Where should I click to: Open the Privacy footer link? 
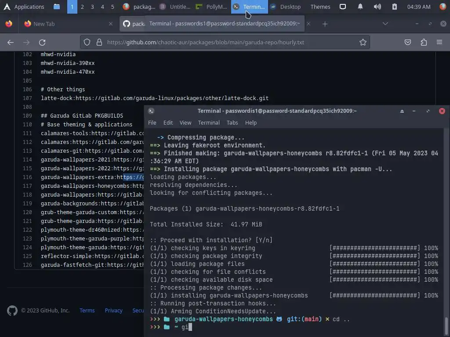(114, 311)
